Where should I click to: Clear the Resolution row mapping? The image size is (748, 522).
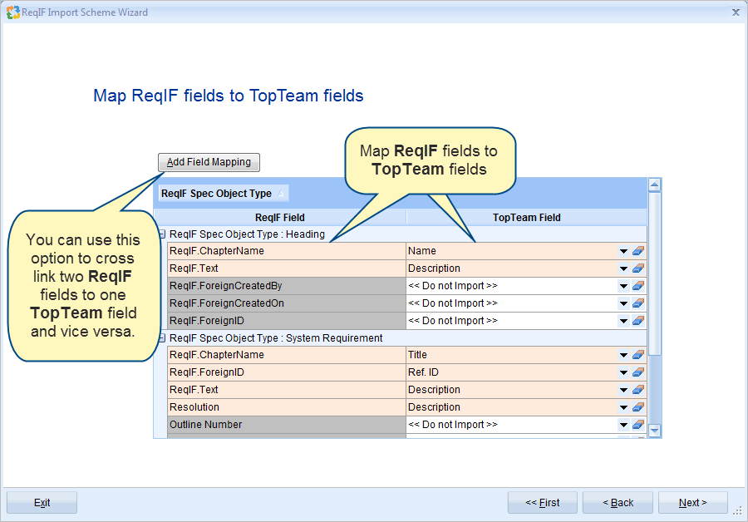click(x=637, y=407)
